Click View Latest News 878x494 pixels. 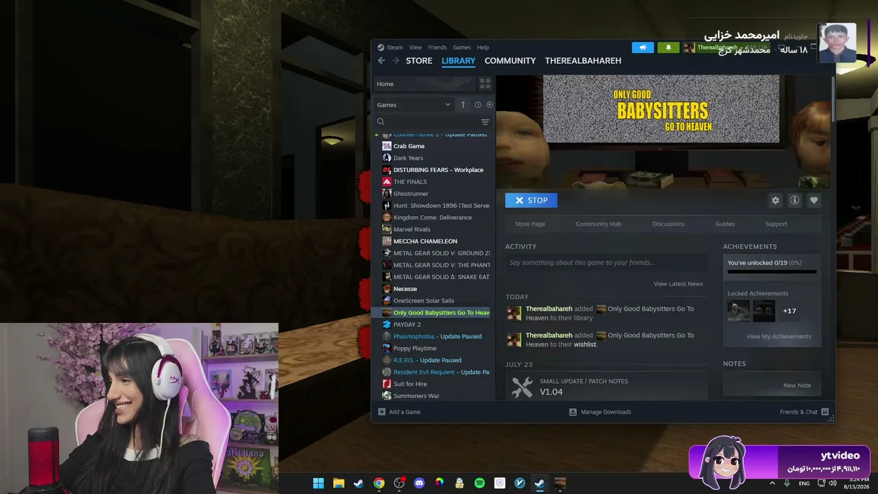tap(678, 284)
